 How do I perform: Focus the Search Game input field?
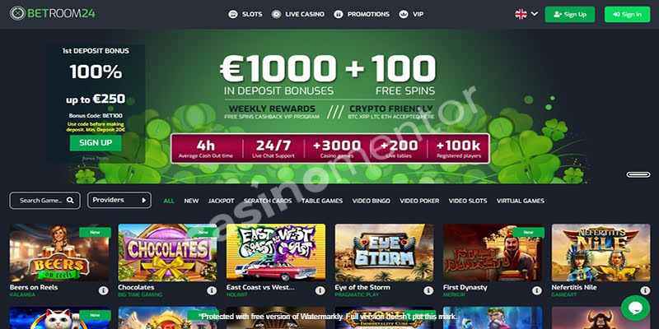click(45, 201)
